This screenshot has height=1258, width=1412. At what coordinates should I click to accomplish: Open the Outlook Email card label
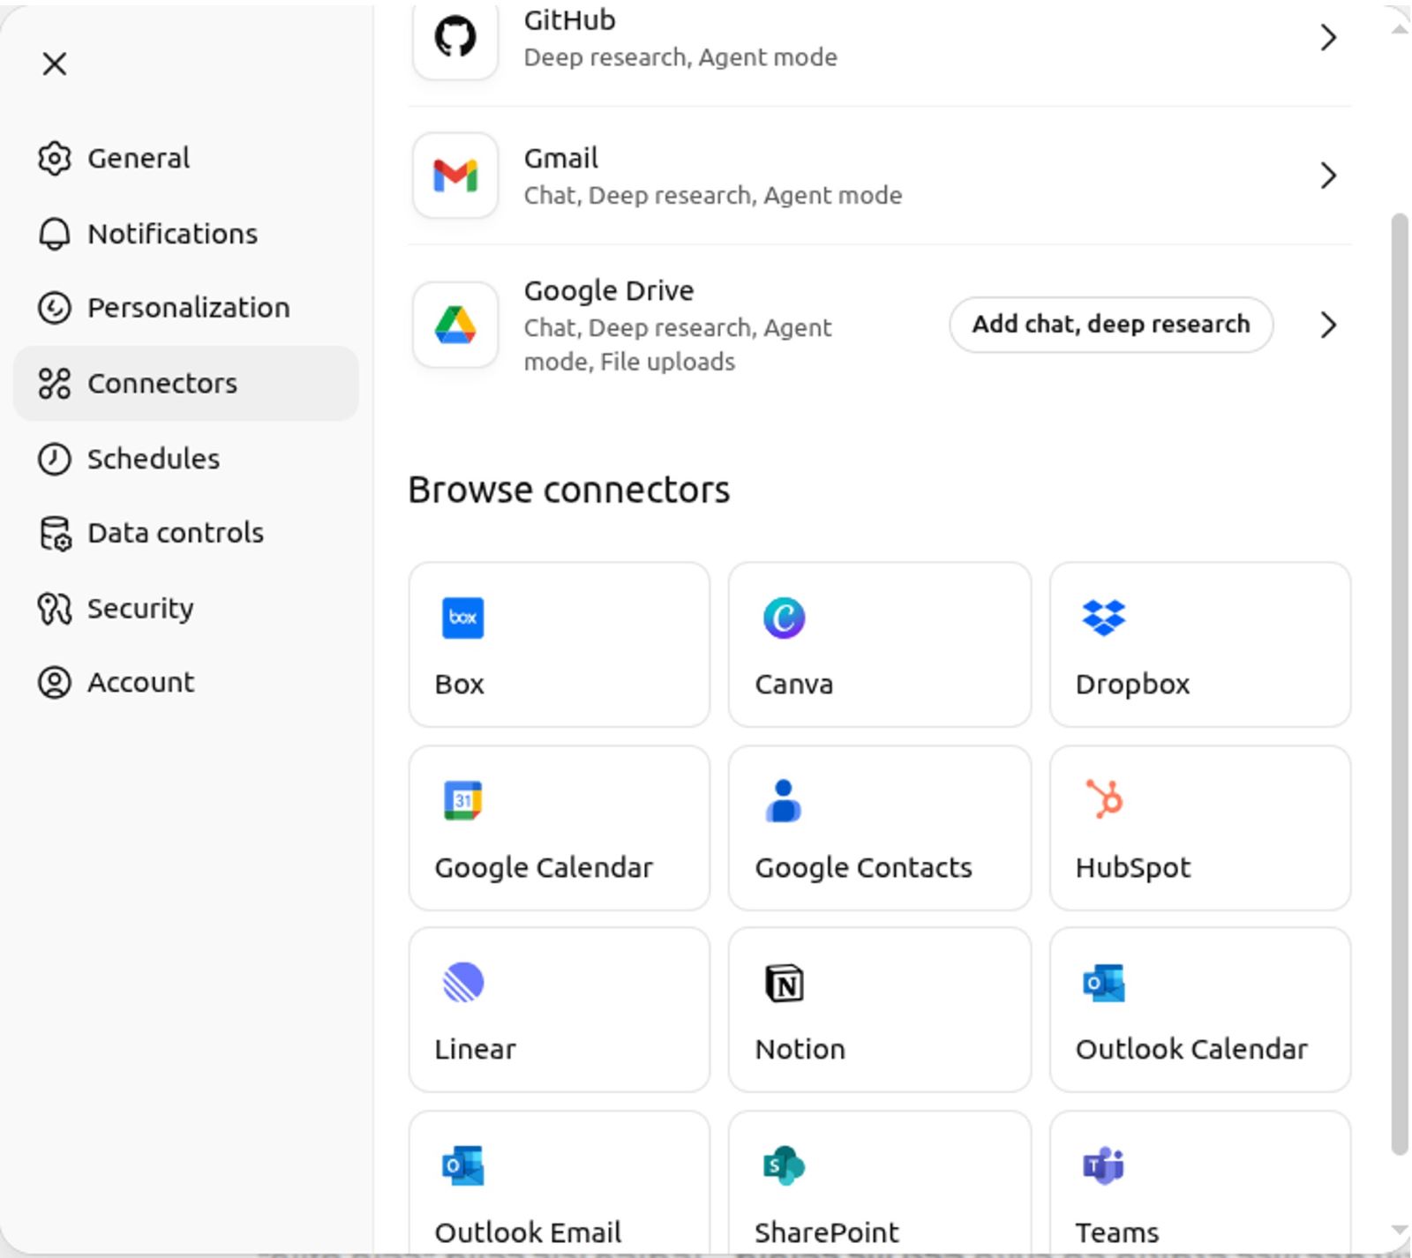[528, 1232]
